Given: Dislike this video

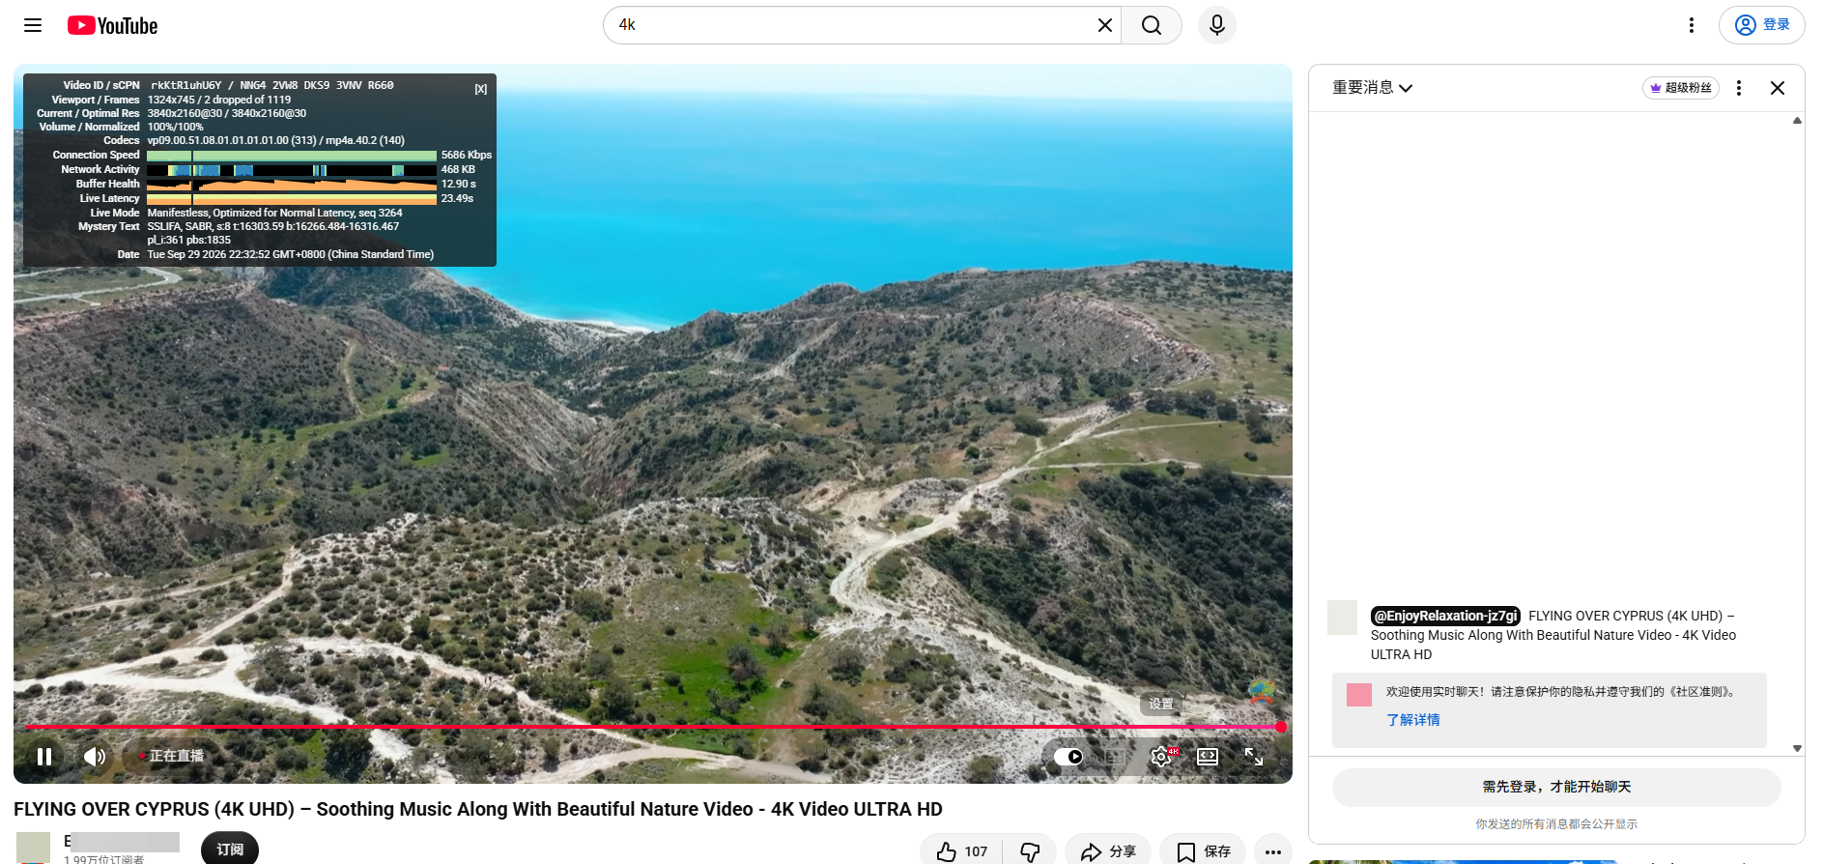Looking at the screenshot, I should pos(1030,851).
